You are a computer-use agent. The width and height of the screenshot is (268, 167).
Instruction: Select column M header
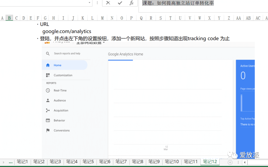(102, 18)
